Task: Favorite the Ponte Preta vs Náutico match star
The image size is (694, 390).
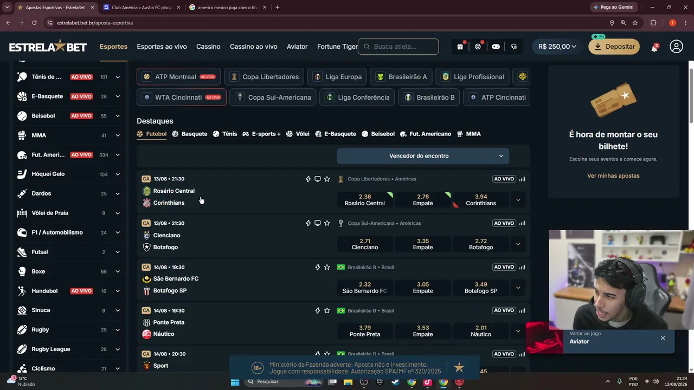Action: pyautogui.click(x=327, y=310)
